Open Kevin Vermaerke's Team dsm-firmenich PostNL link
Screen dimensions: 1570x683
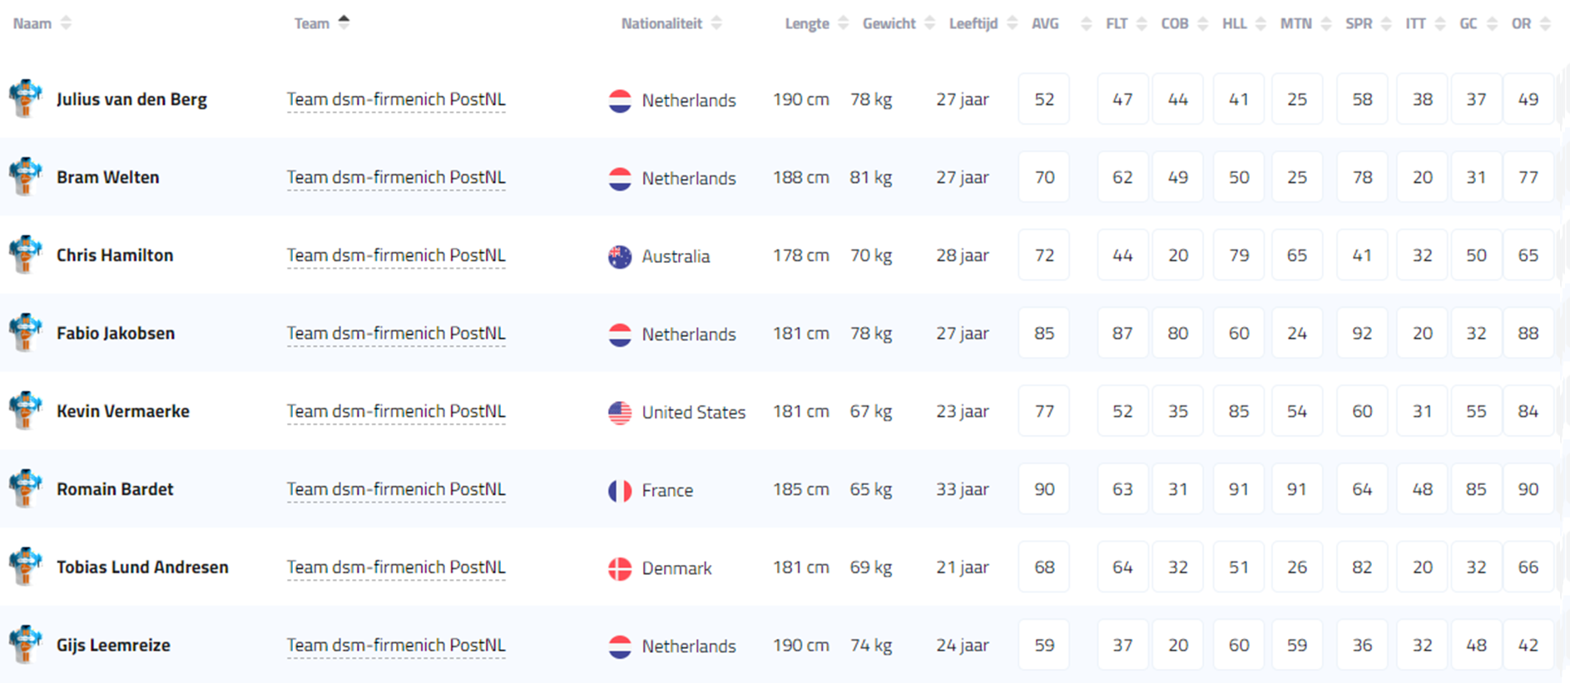396,412
